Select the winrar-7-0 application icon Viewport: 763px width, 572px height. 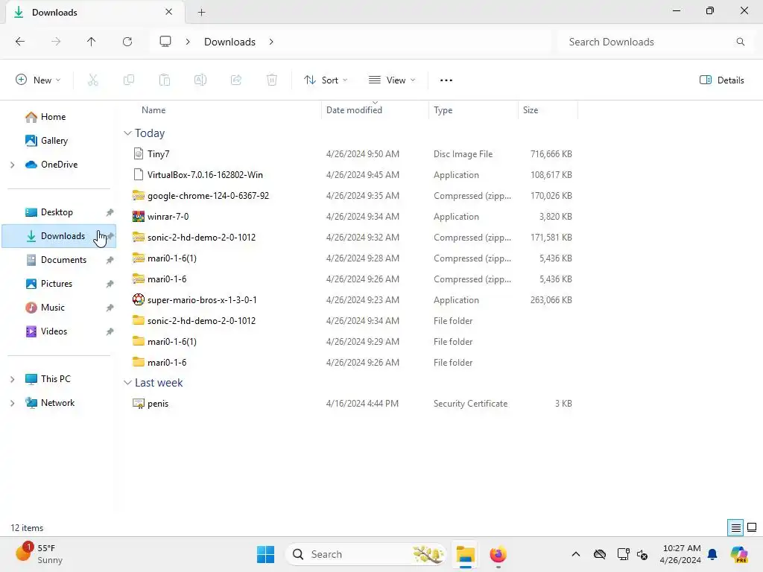139,217
